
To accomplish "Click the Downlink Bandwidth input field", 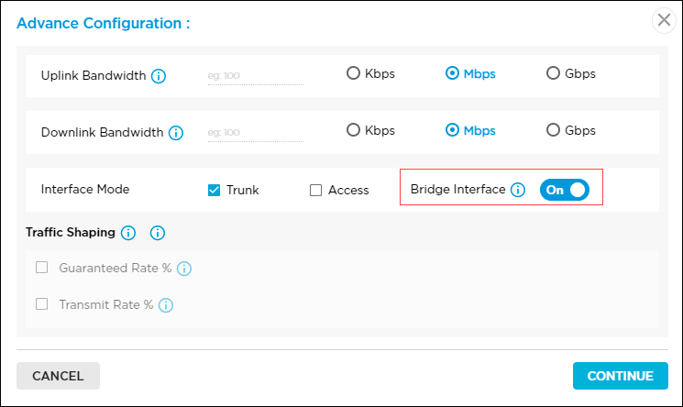I will 256,133.
